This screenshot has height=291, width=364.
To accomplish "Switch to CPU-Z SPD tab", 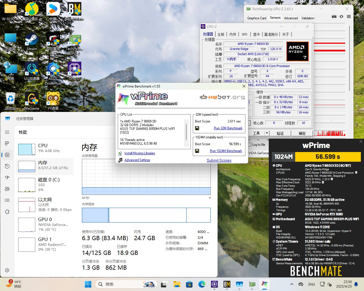I will [245, 34].
